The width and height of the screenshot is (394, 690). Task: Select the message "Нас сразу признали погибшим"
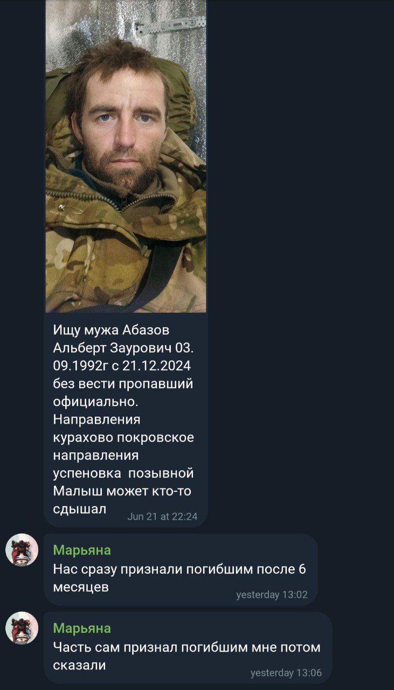tap(181, 569)
